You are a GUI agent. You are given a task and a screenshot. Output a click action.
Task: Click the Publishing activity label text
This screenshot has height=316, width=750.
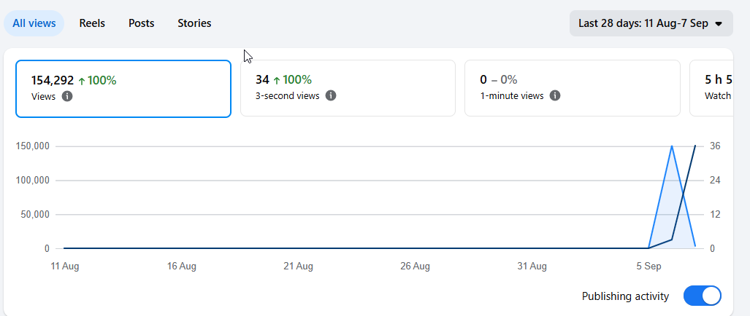click(x=625, y=296)
